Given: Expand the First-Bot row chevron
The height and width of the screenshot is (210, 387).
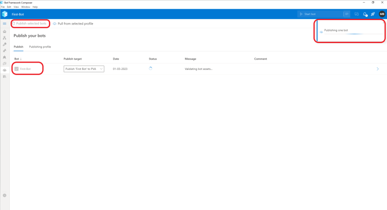Looking at the screenshot, I should click(x=378, y=69).
